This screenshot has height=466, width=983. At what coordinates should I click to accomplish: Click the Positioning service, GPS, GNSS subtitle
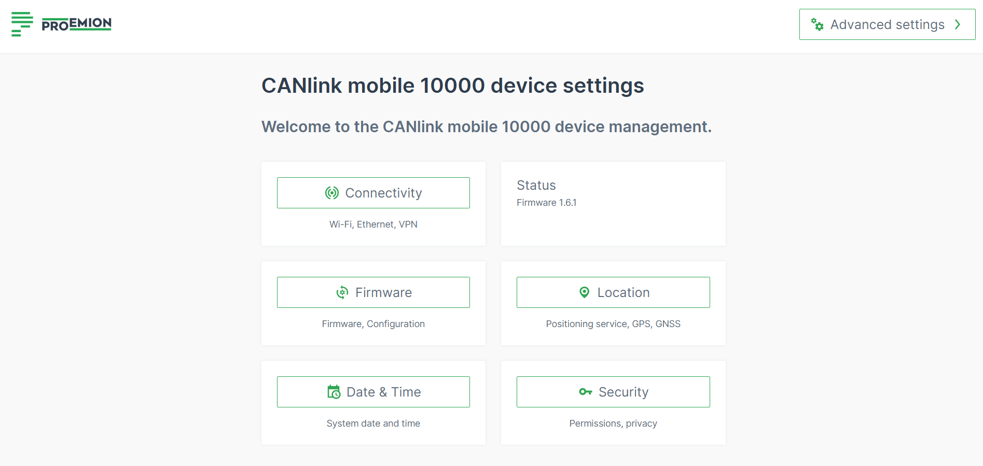[613, 323]
